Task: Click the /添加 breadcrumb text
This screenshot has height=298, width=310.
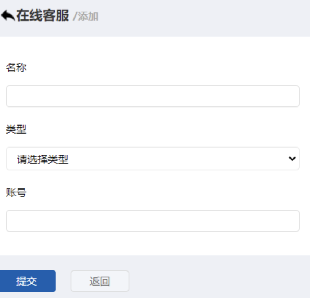Action: tap(86, 17)
